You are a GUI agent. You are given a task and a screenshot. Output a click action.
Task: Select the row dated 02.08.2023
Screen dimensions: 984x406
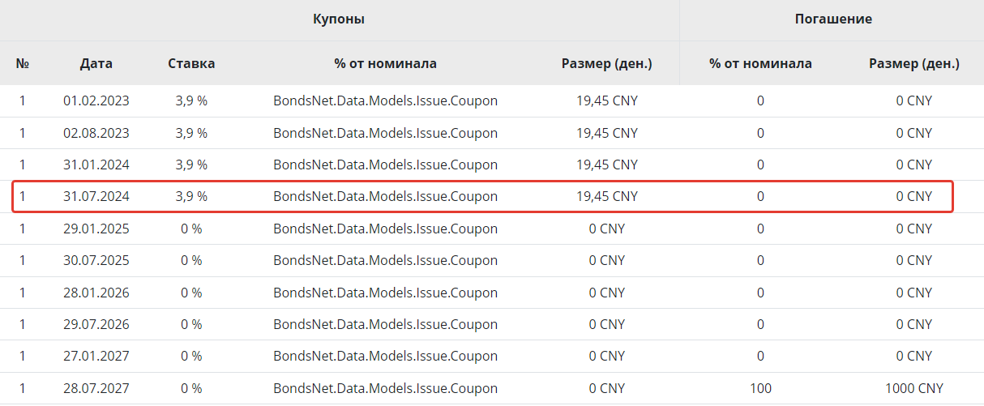pyautogui.click(x=96, y=133)
